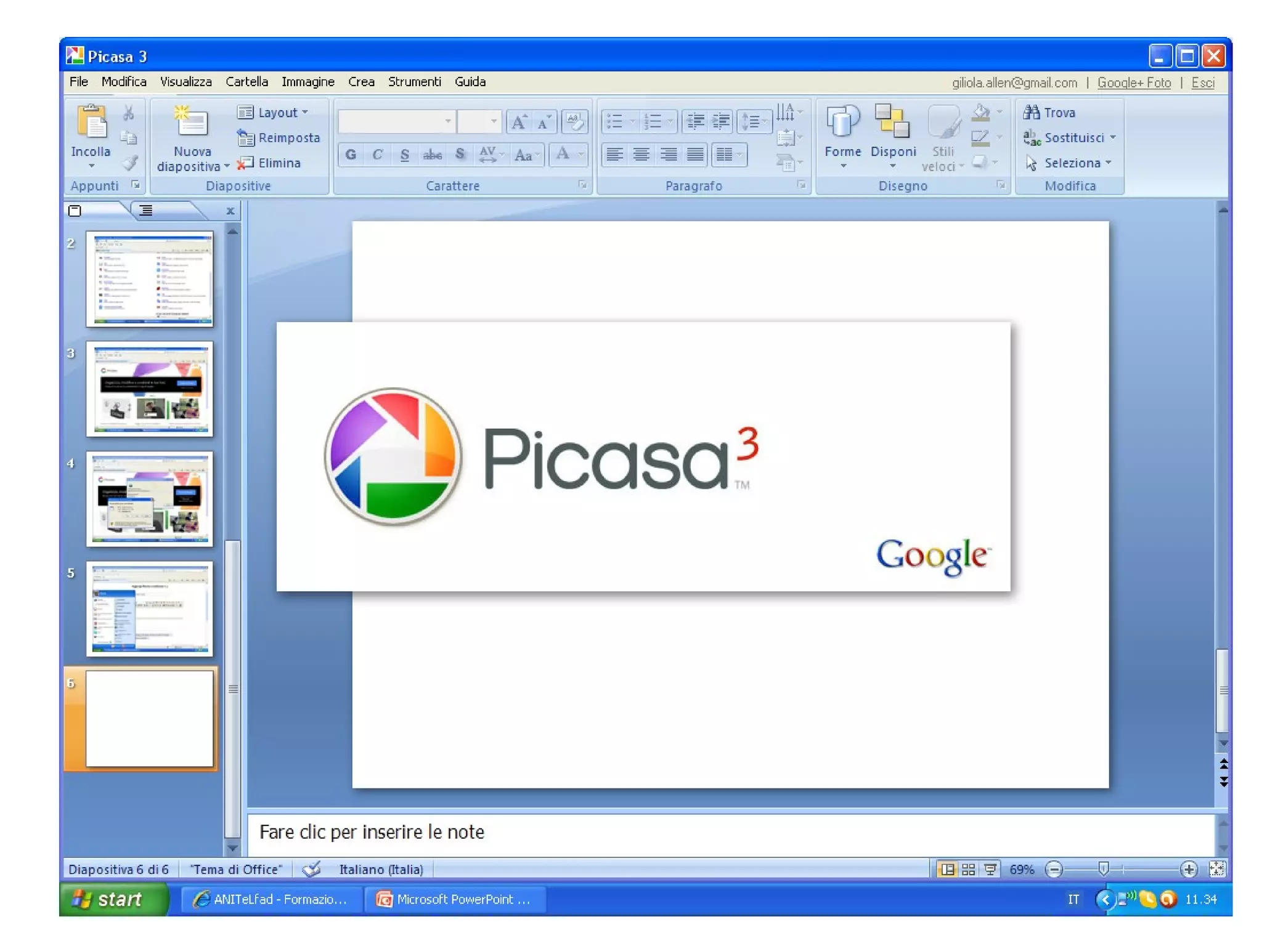1262x946 pixels.
Task: Toggle bold G formatting button
Action: pyautogui.click(x=351, y=155)
